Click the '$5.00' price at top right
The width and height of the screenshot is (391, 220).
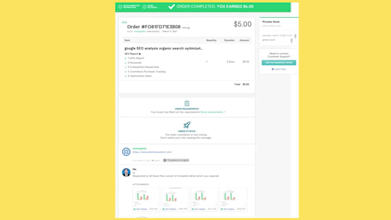(x=243, y=24)
